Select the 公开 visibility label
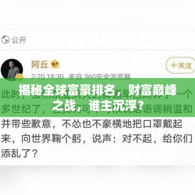The width and height of the screenshot is (195, 195). click(19, 40)
